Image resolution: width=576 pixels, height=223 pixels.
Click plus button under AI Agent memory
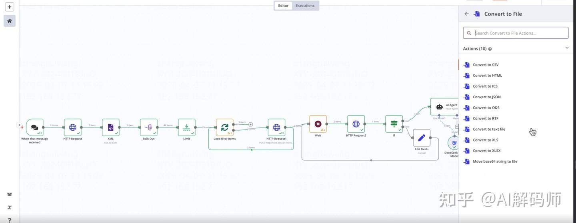coord(457,127)
